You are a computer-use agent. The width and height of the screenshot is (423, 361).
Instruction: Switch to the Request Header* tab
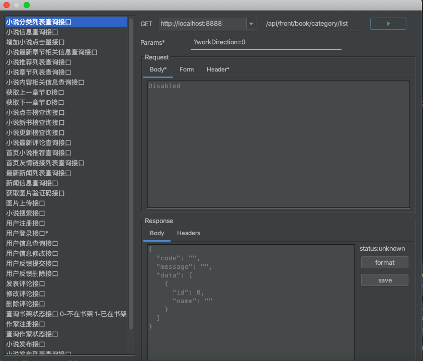pos(218,69)
